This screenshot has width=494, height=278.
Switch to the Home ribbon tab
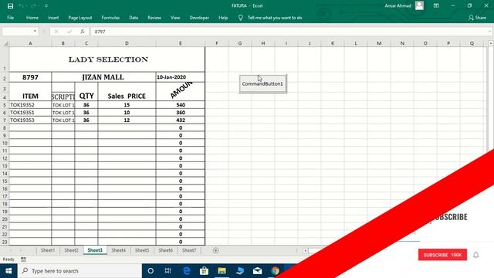click(32, 18)
